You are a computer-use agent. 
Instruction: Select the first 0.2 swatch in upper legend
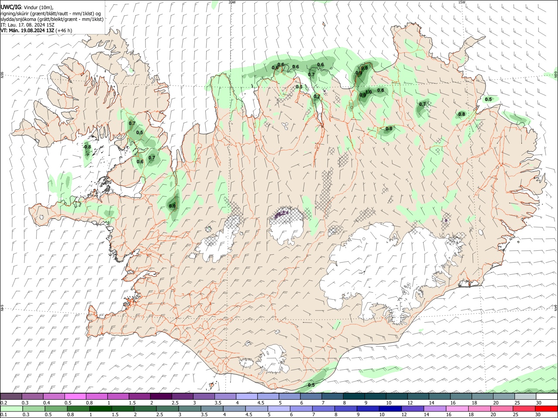point(11,396)
